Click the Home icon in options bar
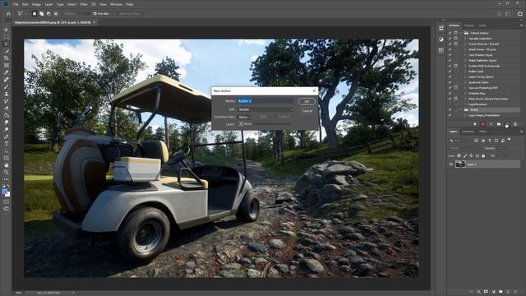 [x=9, y=14]
